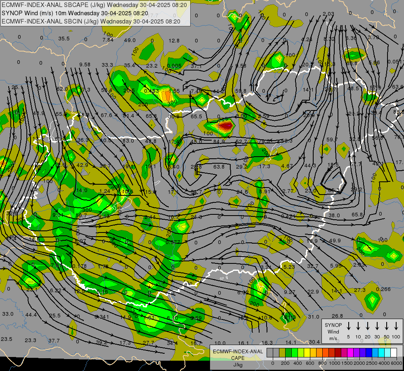Click the map value 30.4
This screenshot has height=371, width=404.
point(314,342)
